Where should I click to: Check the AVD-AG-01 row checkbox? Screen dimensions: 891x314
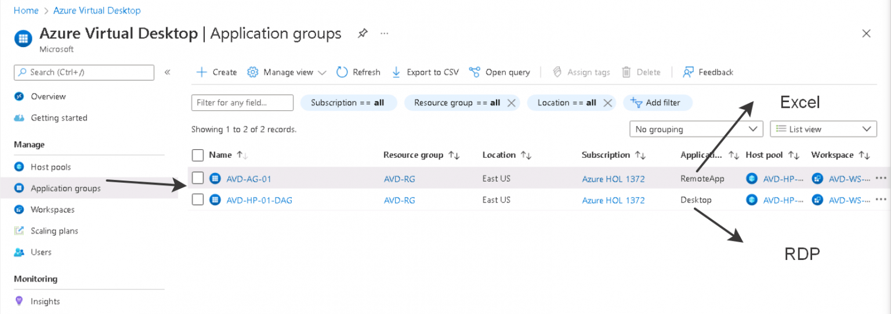tap(198, 178)
